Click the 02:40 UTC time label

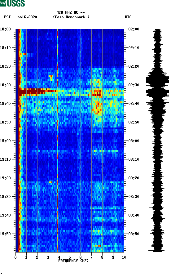[134, 104]
